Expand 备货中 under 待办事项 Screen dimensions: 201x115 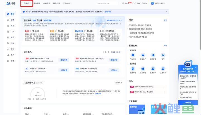coord(66,114)
